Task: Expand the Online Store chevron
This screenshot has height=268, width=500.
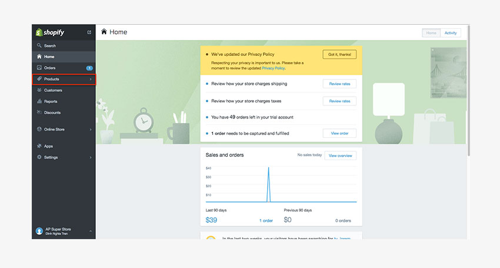Action: [90, 129]
